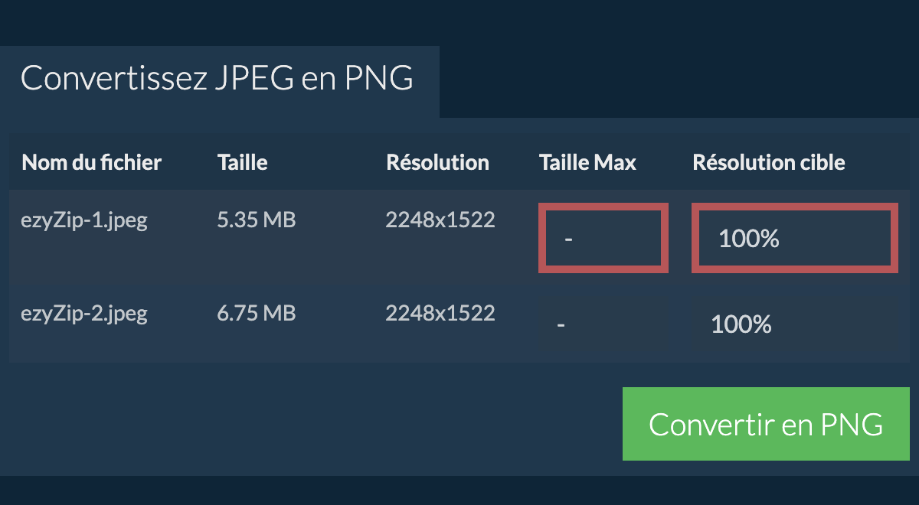
Task: Click the 2248x1522 resolution of ezyZip-1.jpeg
Action: click(440, 220)
